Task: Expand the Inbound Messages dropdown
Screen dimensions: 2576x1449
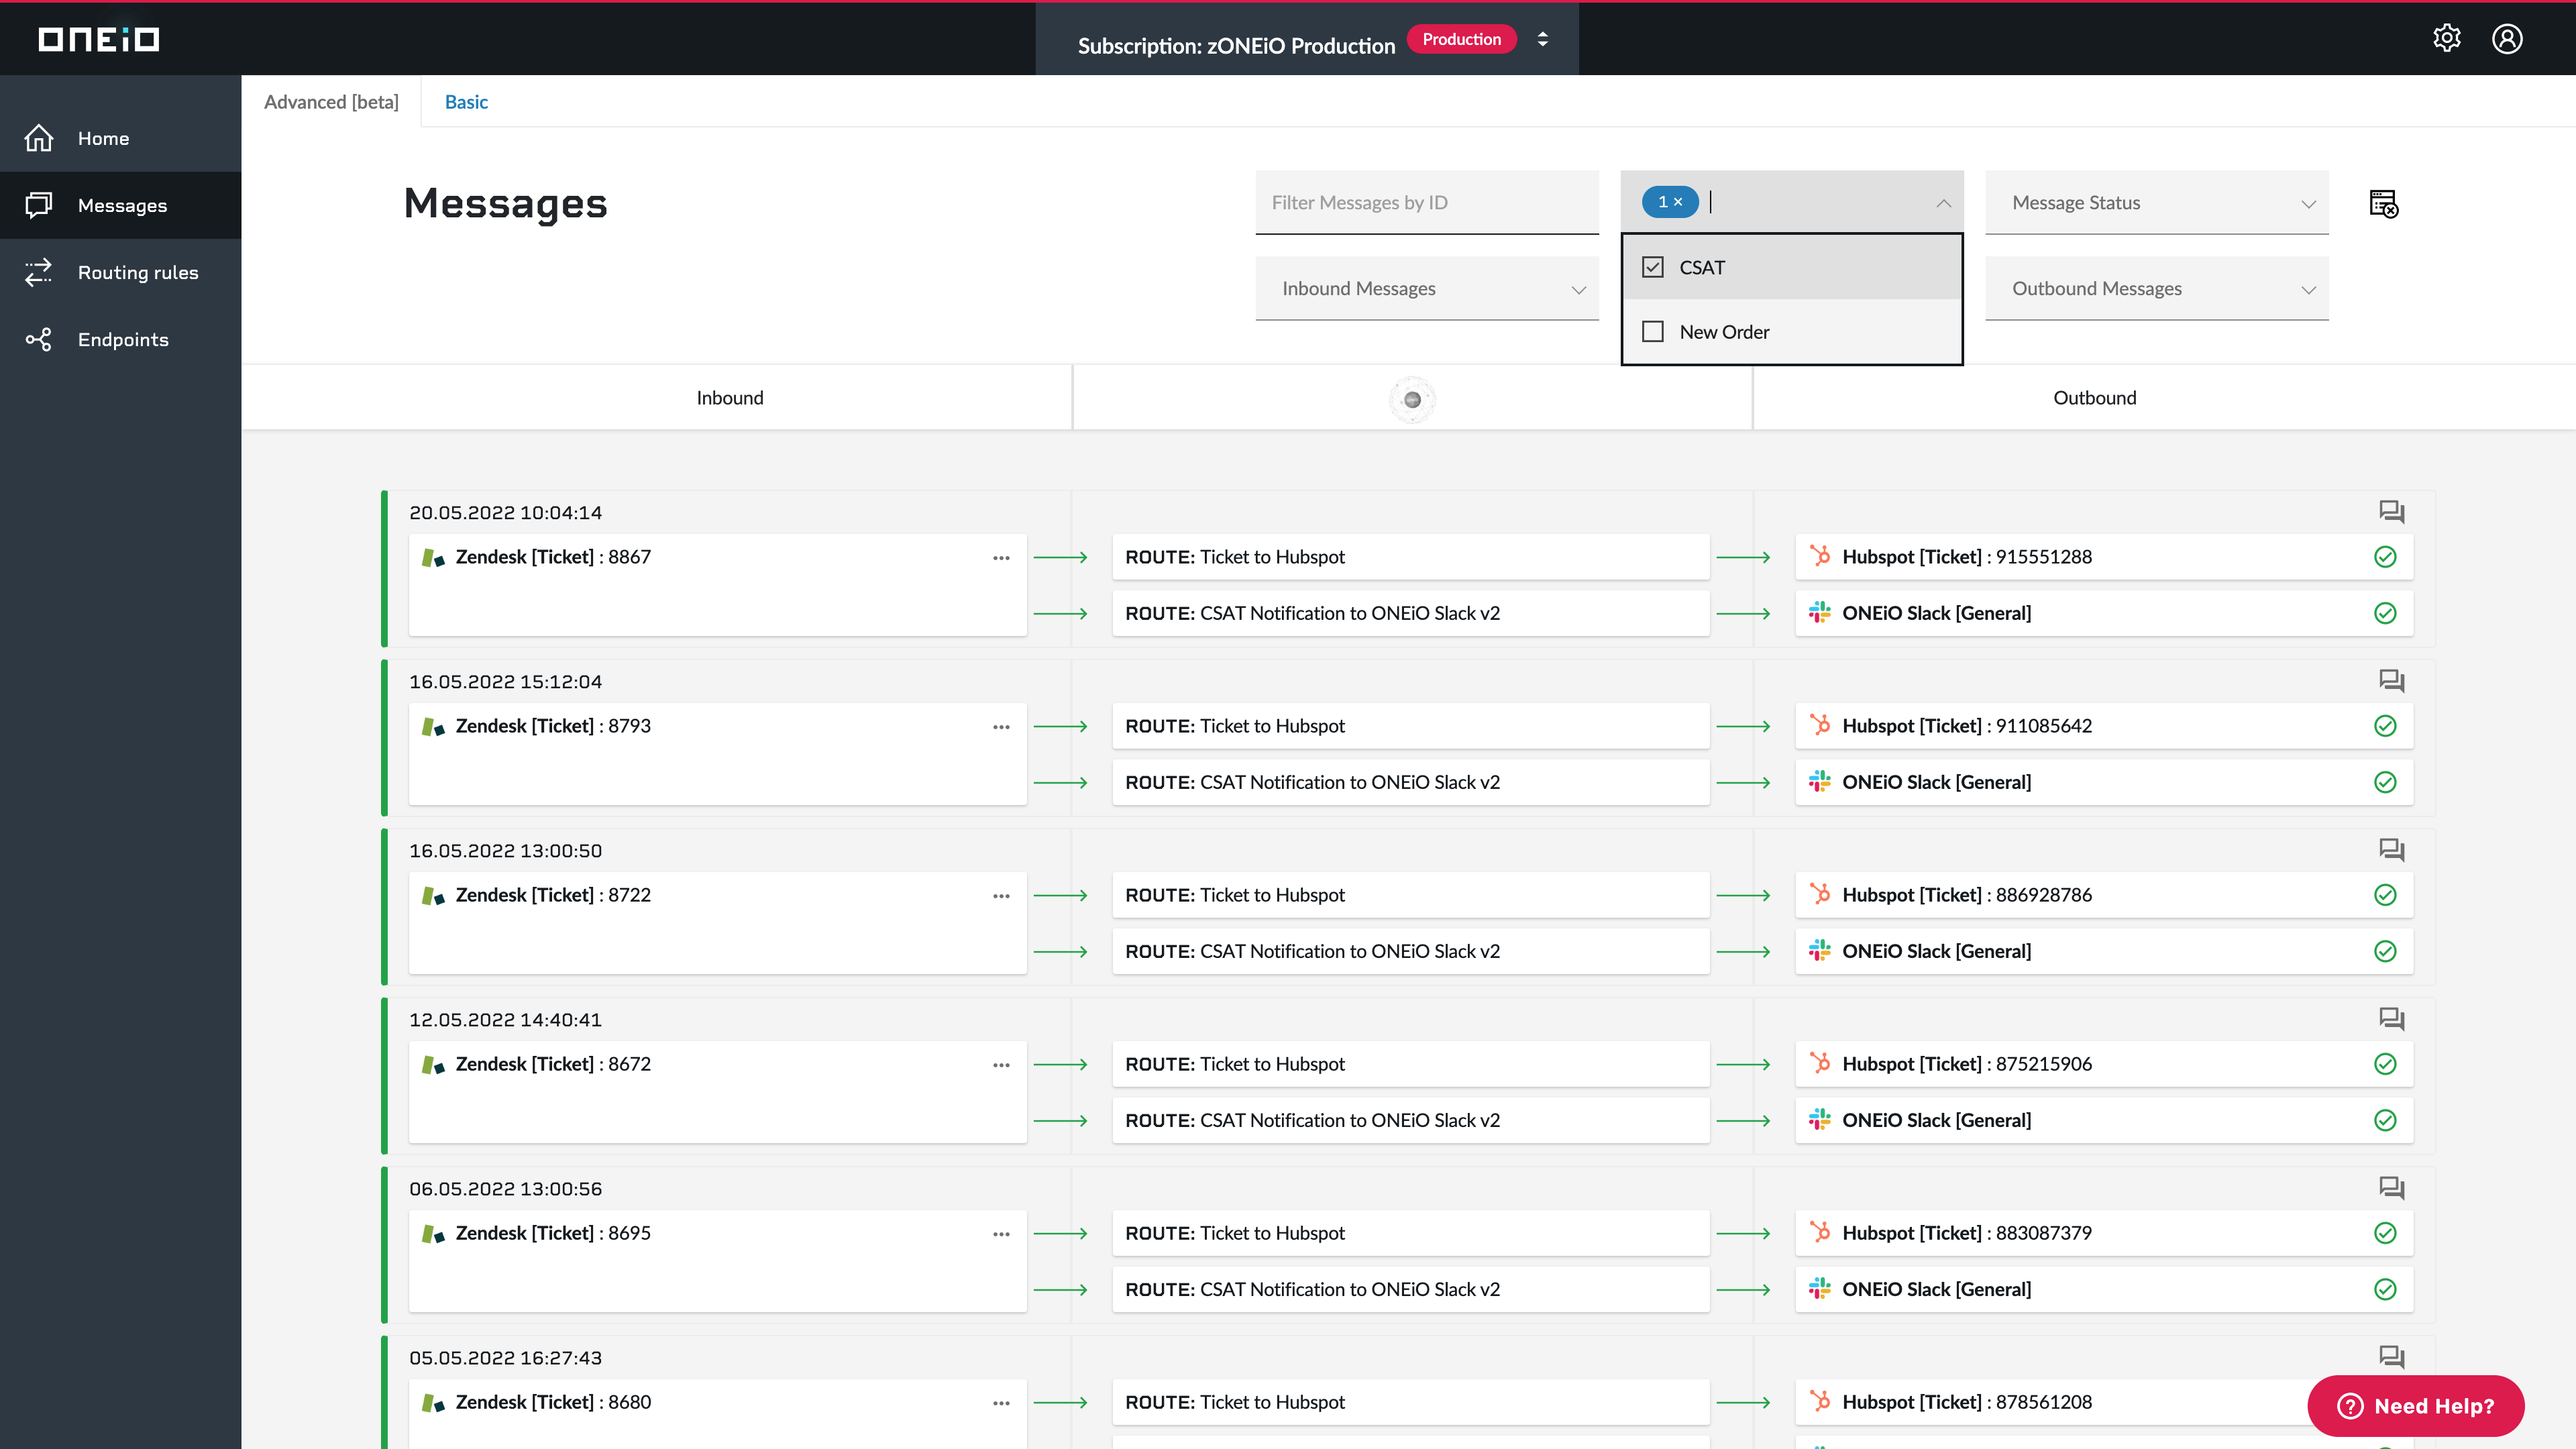Action: [1427, 288]
